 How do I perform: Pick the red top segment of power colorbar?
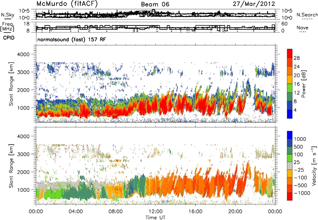[290, 53]
